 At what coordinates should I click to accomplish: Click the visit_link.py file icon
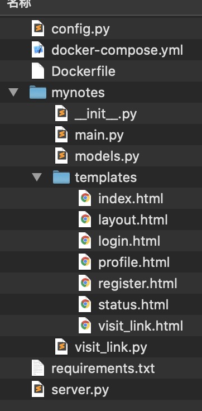coord(61,347)
